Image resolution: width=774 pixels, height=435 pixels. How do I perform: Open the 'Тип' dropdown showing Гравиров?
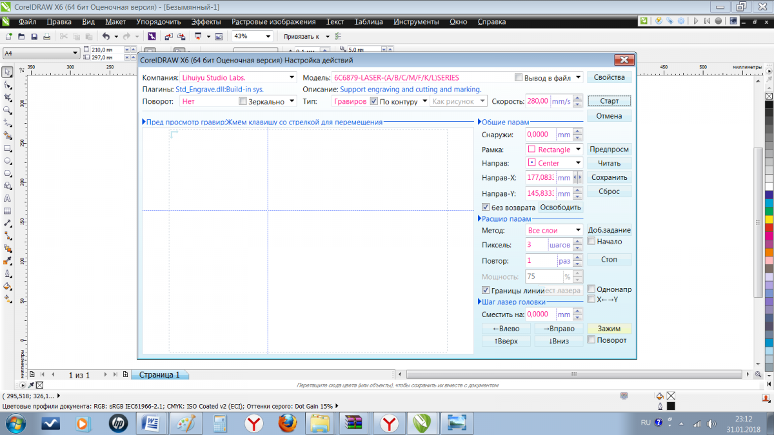click(424, 101)
